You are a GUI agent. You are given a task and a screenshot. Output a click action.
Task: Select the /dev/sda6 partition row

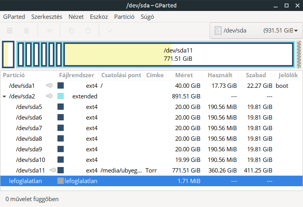[152, 117]
